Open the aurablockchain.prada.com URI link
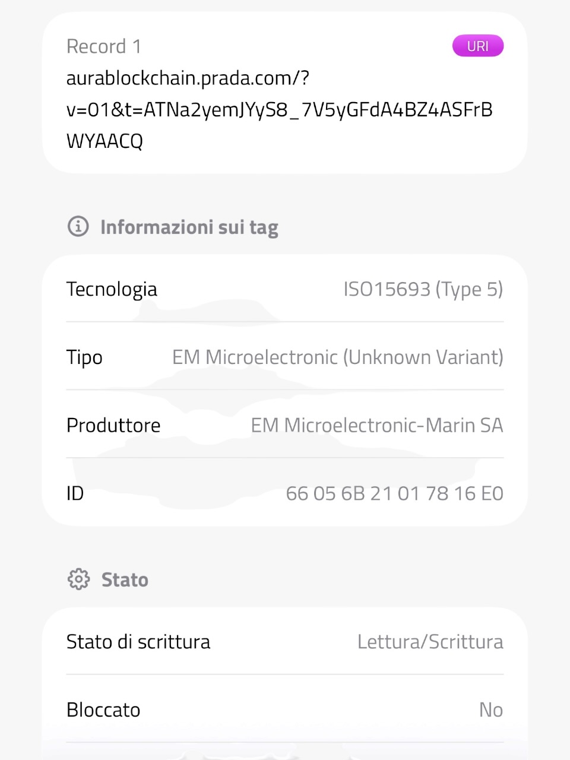This screenshot has height=760, width=570. (x=280, y=109)
